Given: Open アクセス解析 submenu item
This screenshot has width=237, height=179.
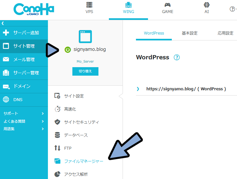Looking at the screenshot, I should click(x=76, y=174).
